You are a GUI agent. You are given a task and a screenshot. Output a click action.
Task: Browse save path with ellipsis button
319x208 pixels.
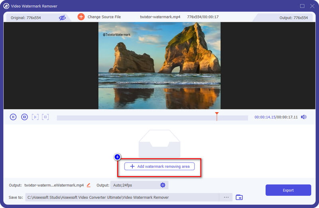(226, 197)
